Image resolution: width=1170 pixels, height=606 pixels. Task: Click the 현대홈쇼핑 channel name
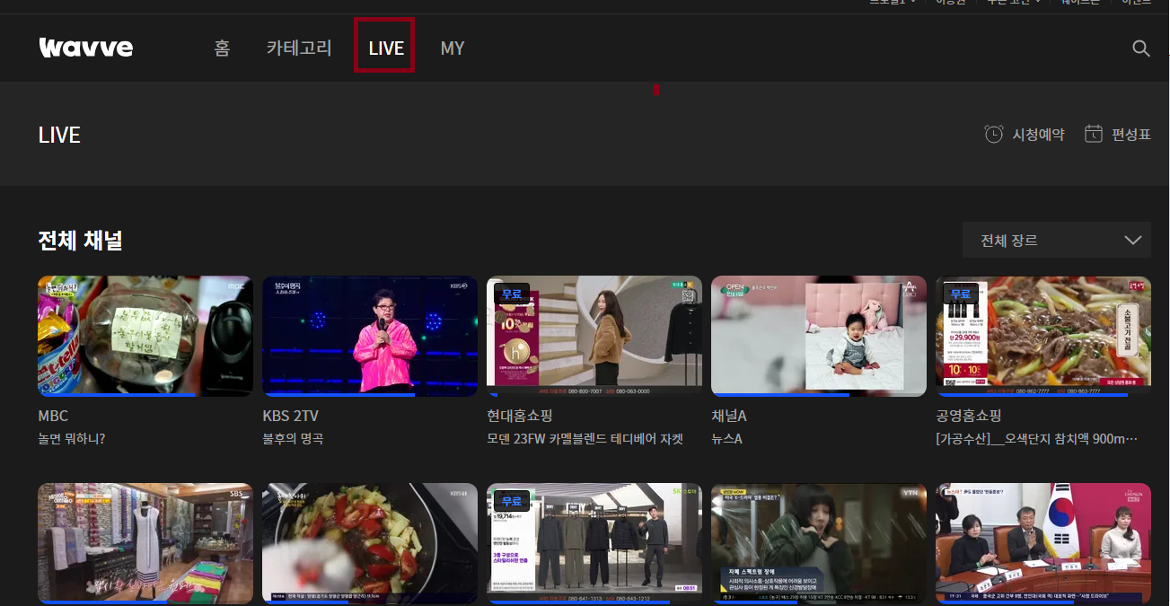(520, 416)
